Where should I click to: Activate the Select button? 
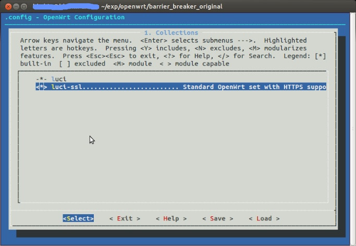click(x=78, y=218)
